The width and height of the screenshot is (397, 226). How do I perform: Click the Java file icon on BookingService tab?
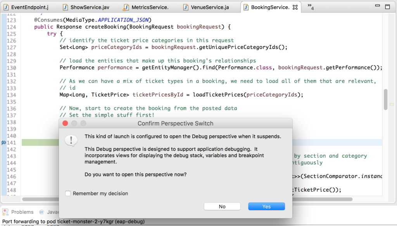[x=246, y=7]
